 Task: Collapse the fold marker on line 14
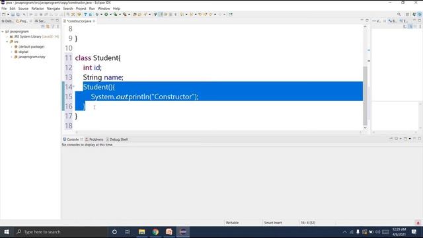(x=73, y=87)
